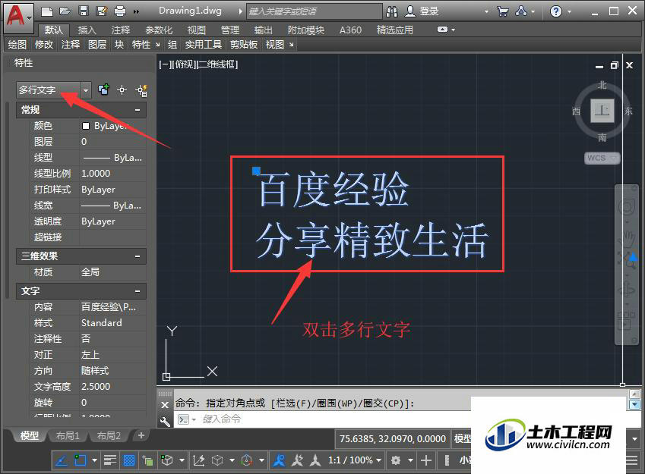Click the Zoom extents navigation icon
Screen dimensions: 645x474
(627, 260)
